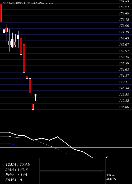Click the 171.19 price axis label
The height and width of the screenshot is (184, 132).
[124, 32]
